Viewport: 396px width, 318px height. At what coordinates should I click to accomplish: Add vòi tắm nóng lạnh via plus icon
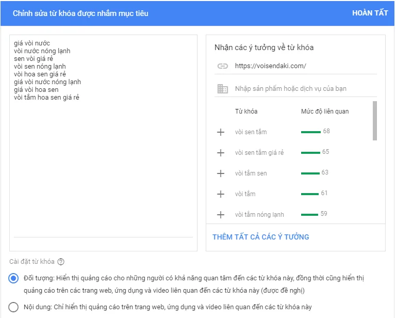tap(221, 215)
